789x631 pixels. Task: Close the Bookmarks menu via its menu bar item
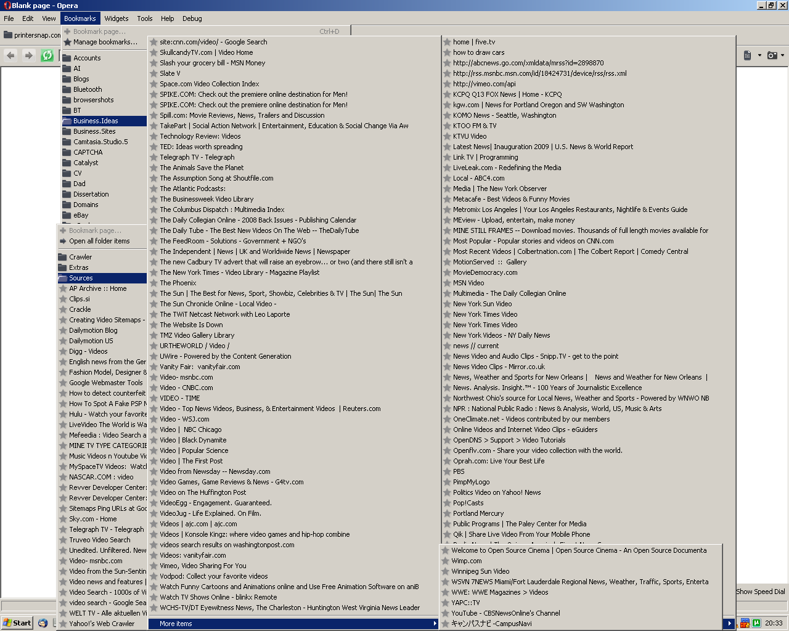(80, 18)
